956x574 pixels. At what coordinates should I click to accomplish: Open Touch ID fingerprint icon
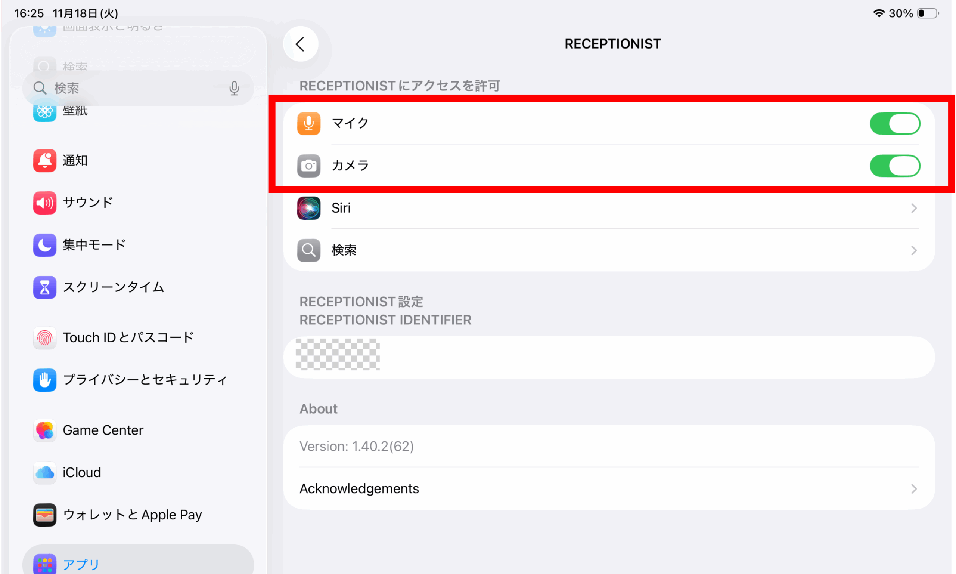click(45, 338)
